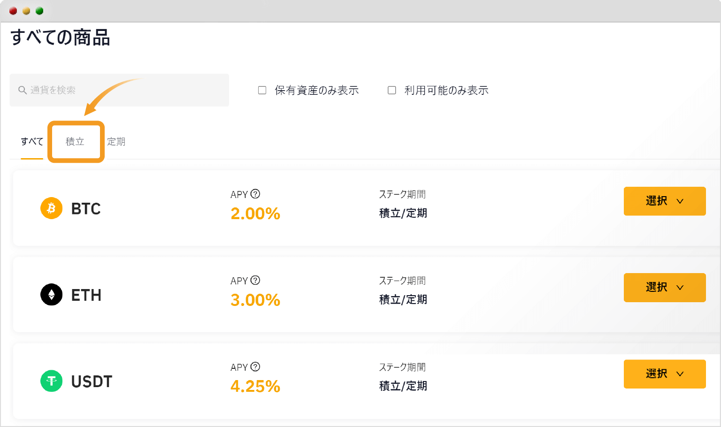Open APY help tooltip for BTC

(255, 194)
